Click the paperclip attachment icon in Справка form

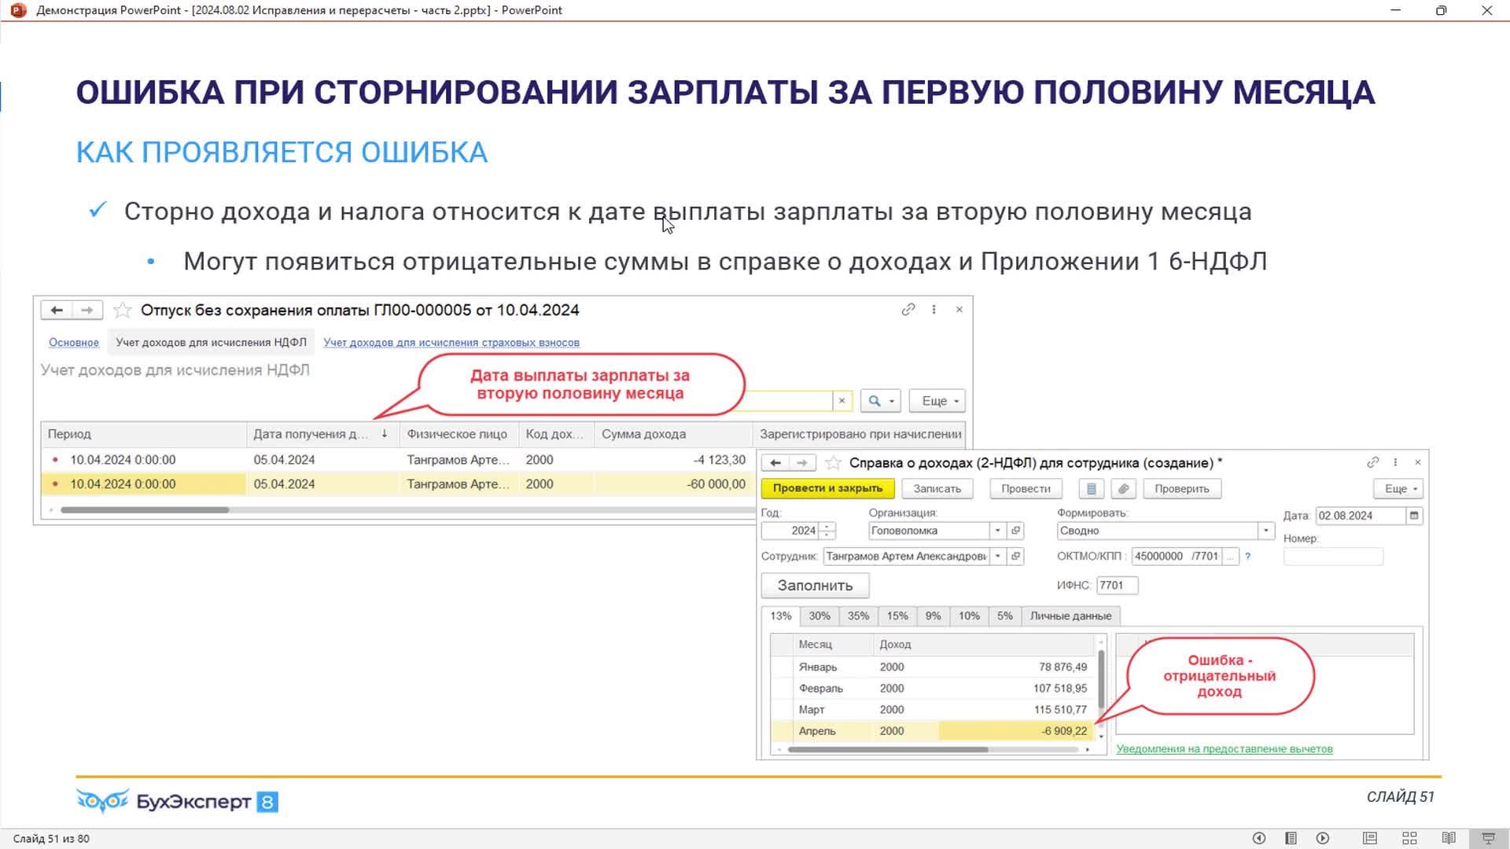coord(1124,489)
